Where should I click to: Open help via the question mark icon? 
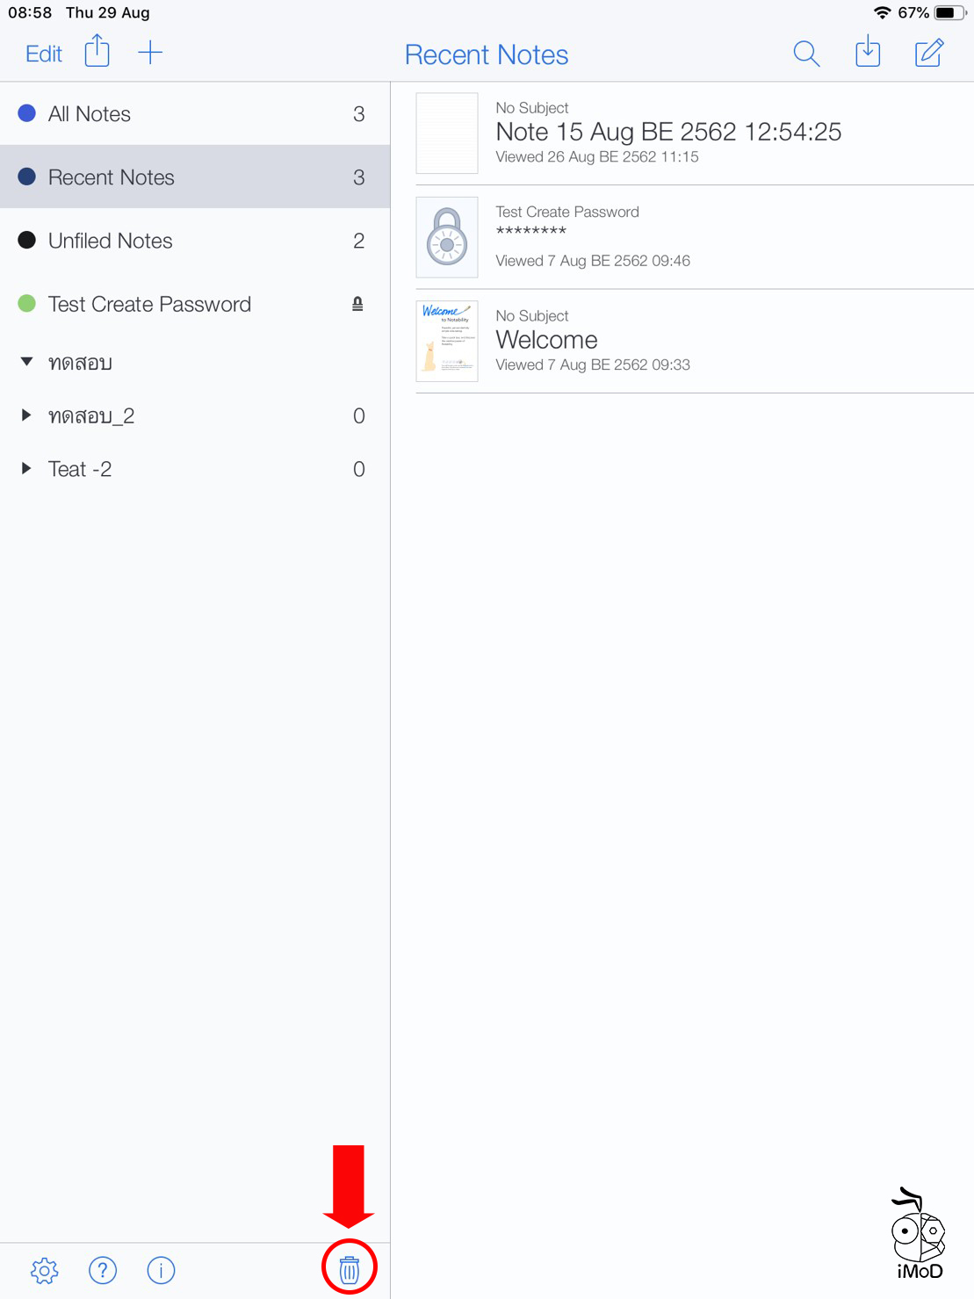click(x=103, y=1270)
